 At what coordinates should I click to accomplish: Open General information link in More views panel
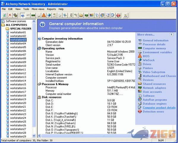[155, 41]
